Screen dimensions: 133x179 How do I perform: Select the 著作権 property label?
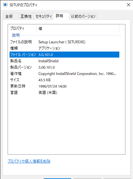(x=16, y=74)
